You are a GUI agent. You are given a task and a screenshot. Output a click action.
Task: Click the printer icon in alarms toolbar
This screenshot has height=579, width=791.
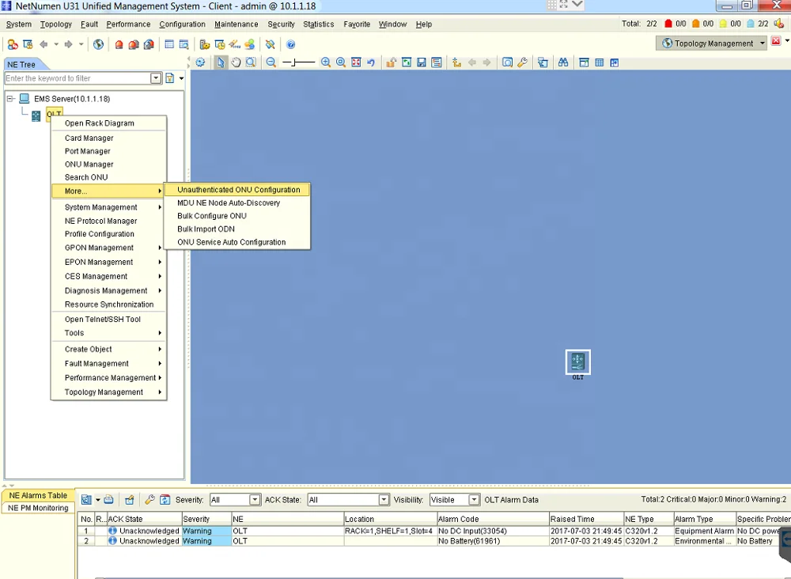tap(108, 500)
